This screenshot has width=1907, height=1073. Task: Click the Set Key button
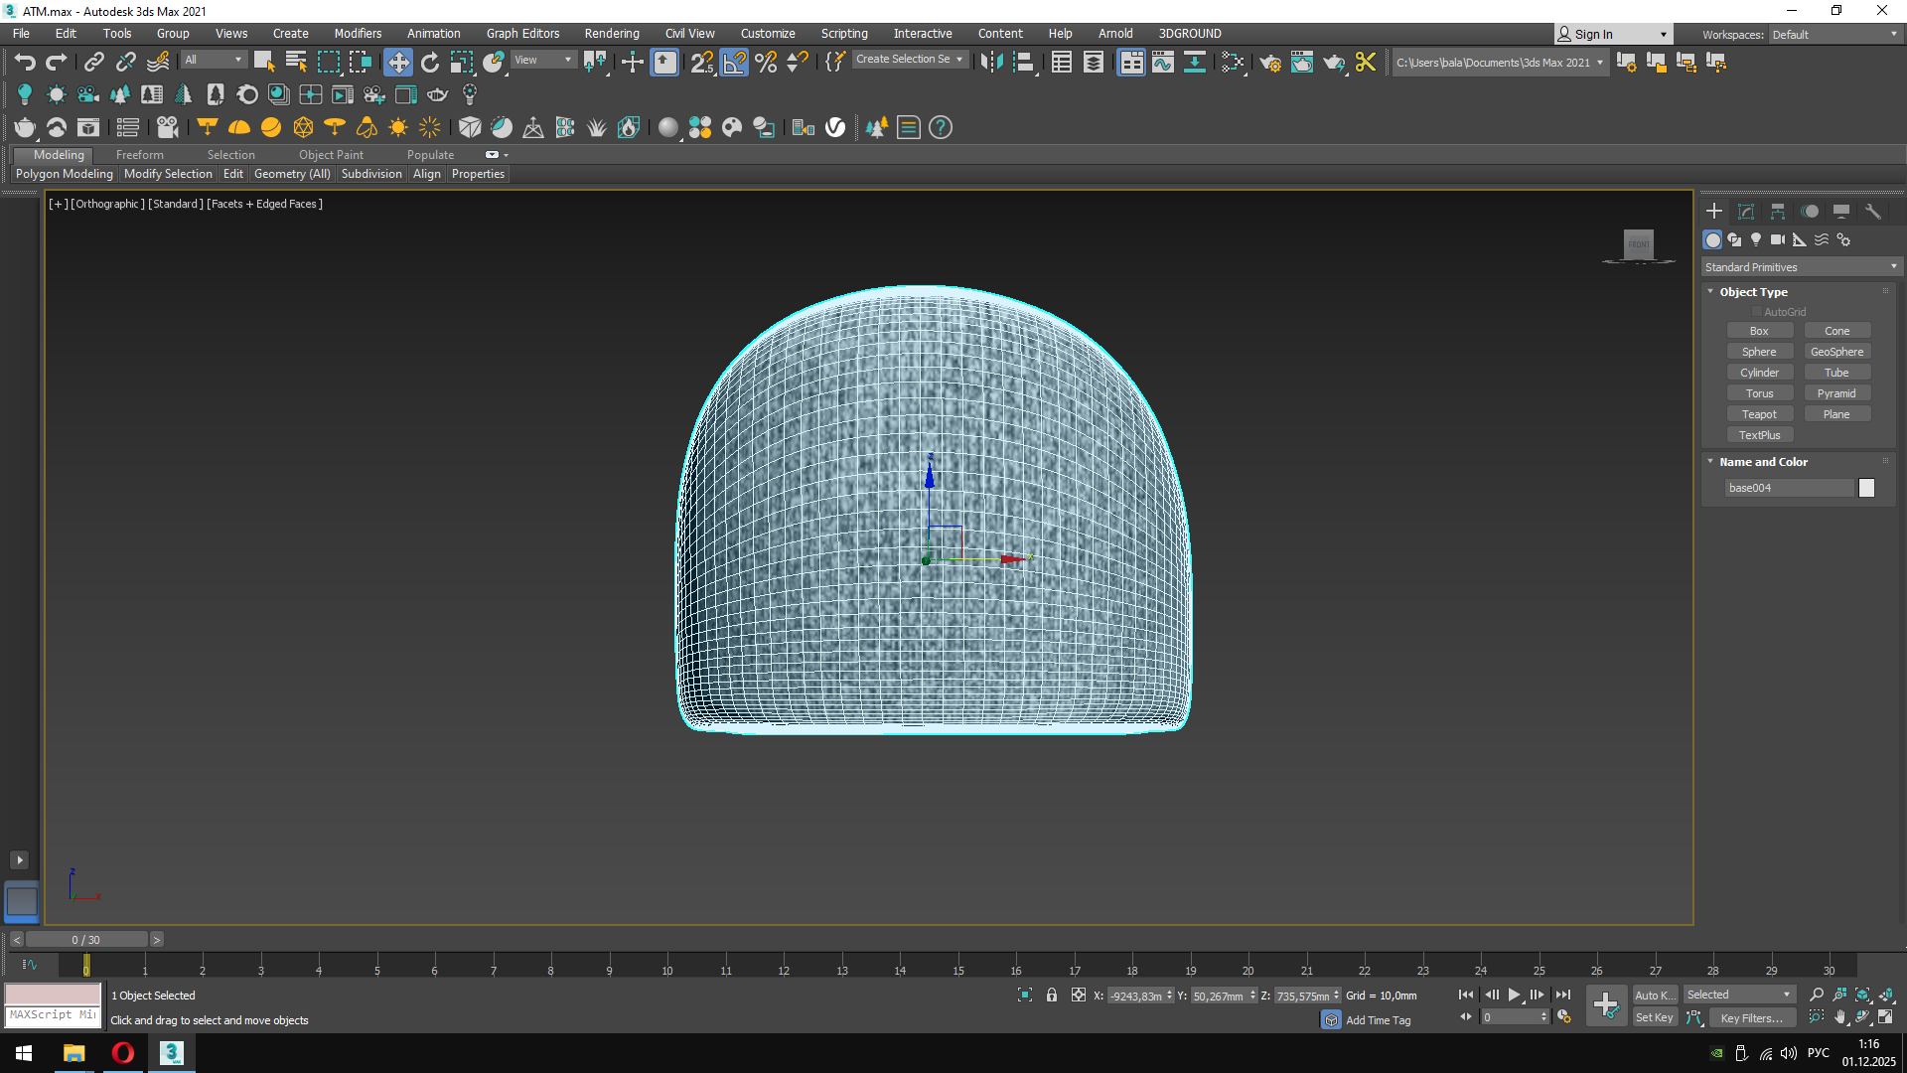(x=1654, y=1017)
